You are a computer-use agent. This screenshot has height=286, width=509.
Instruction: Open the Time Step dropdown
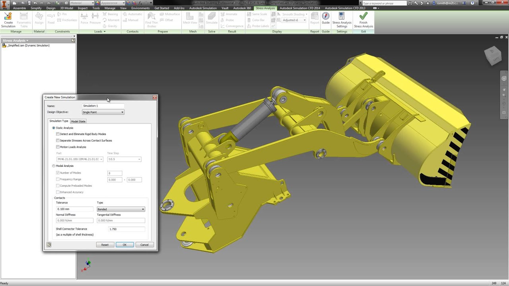coord(124,159)
